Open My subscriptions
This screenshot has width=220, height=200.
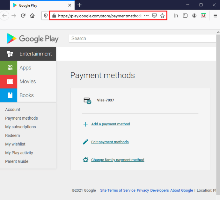click(20, 127)
